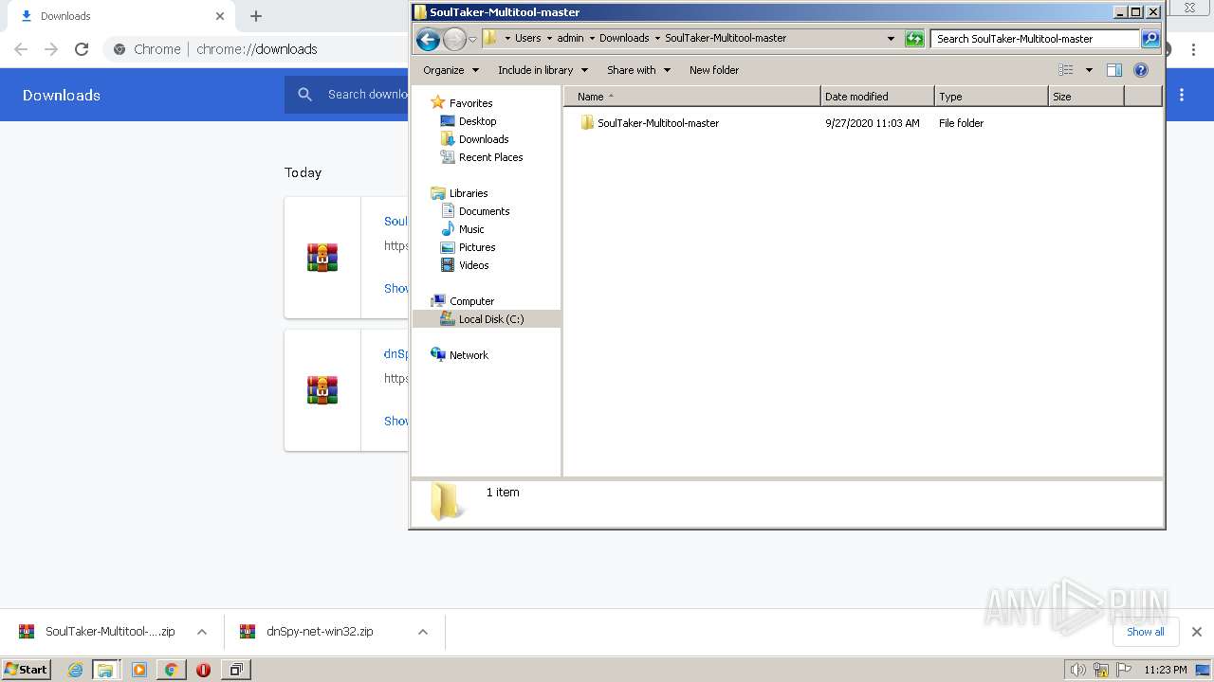Click the Explorer Forward navigation arrow

pos(454,39)
